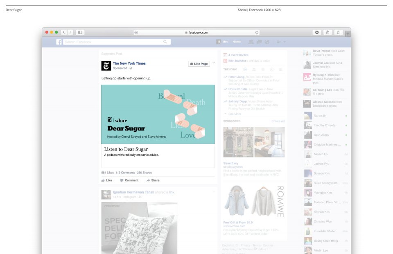Open the Safari downloads icon
This screenshot has width=393, height=254.
point(316,32)
